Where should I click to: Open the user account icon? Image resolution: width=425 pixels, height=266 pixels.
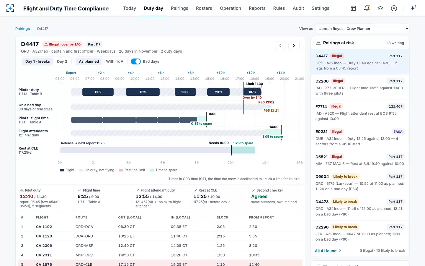click(394, 8)
